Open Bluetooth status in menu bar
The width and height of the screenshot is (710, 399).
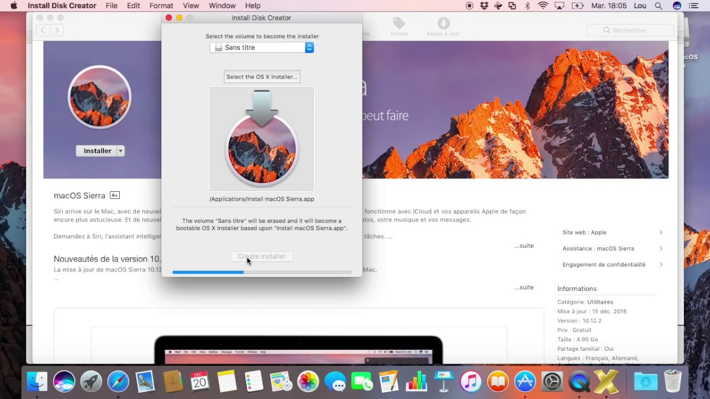coord(528,6)
